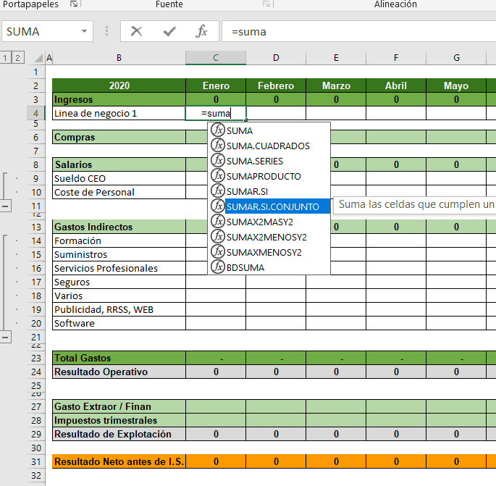
Task: Select row 4 header
Action: 35,113
